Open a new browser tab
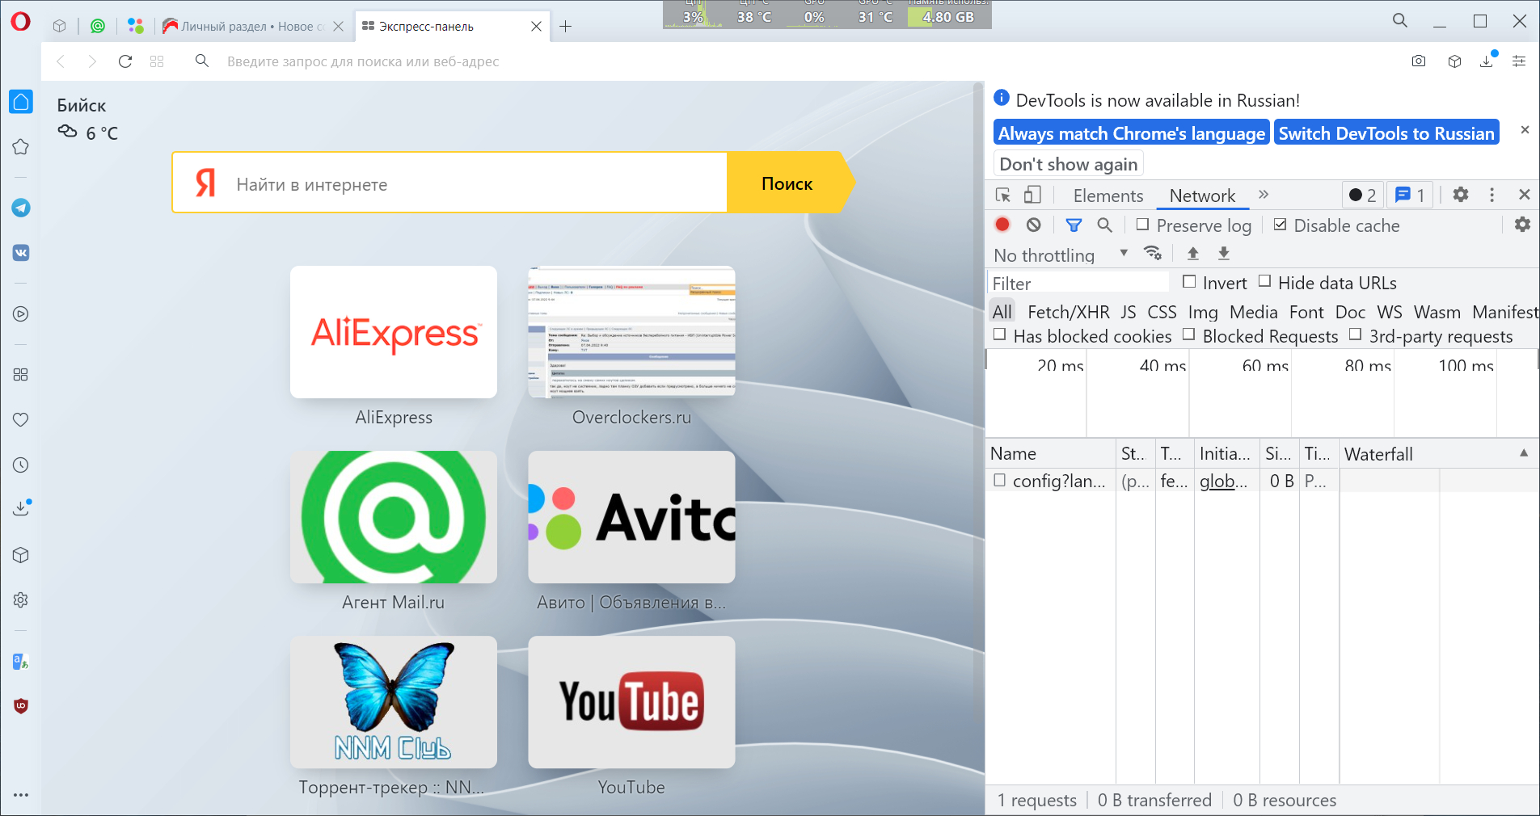 coord(566,27)
